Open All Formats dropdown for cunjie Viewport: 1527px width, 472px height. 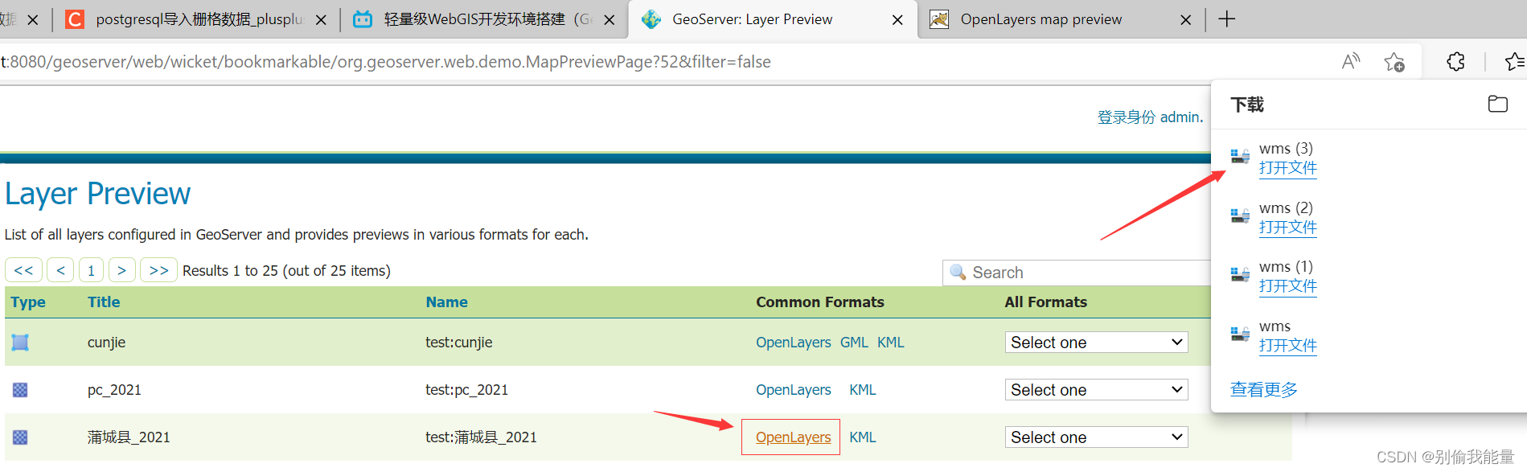tap(1096, 343)
